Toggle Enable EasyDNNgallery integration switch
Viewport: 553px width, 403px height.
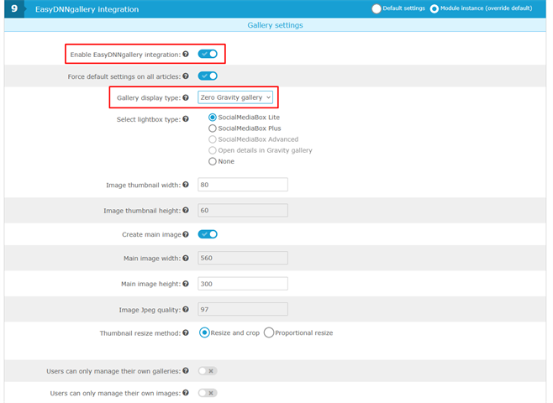pos(208,54)
